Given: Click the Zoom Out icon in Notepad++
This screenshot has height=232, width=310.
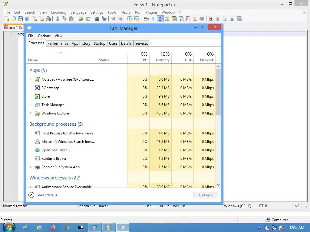Looking at the screenshot, I should click(x=120, y=19).
